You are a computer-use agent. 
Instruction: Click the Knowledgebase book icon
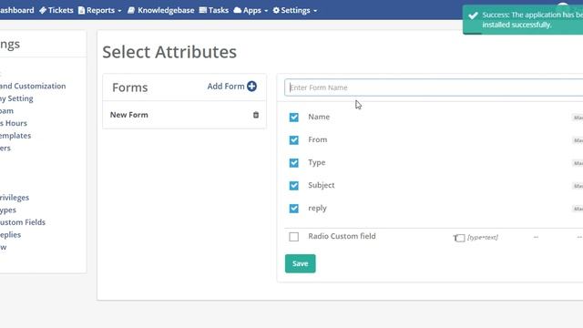click(x=131, y=10)
